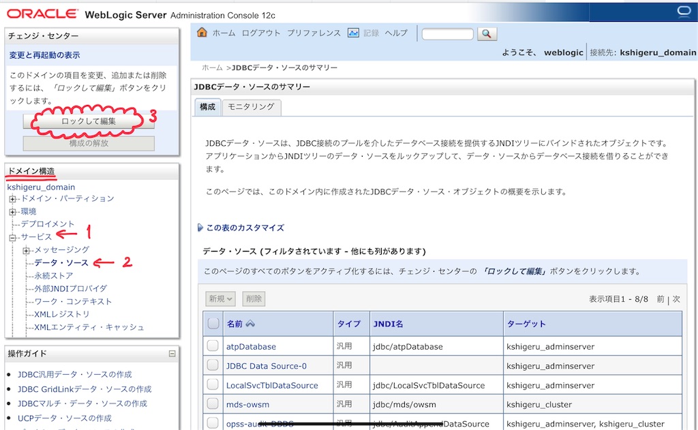Open the mds-owsm data source link
Viewport: 698px width, 430px height.
[247, 405]
